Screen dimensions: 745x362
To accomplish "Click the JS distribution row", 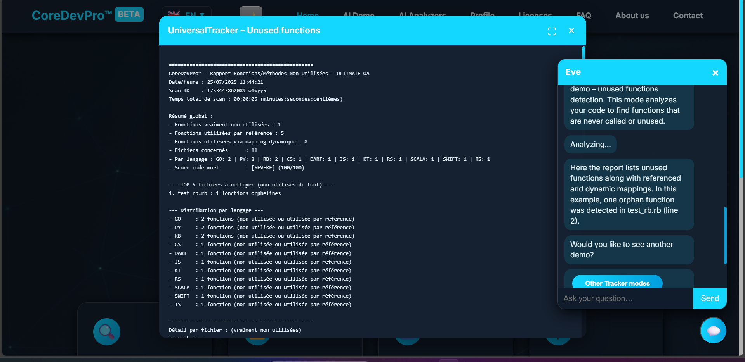I will (260, 262).
